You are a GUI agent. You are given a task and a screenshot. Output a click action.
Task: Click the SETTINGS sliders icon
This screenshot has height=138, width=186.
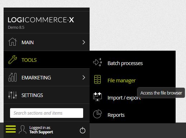13,95
